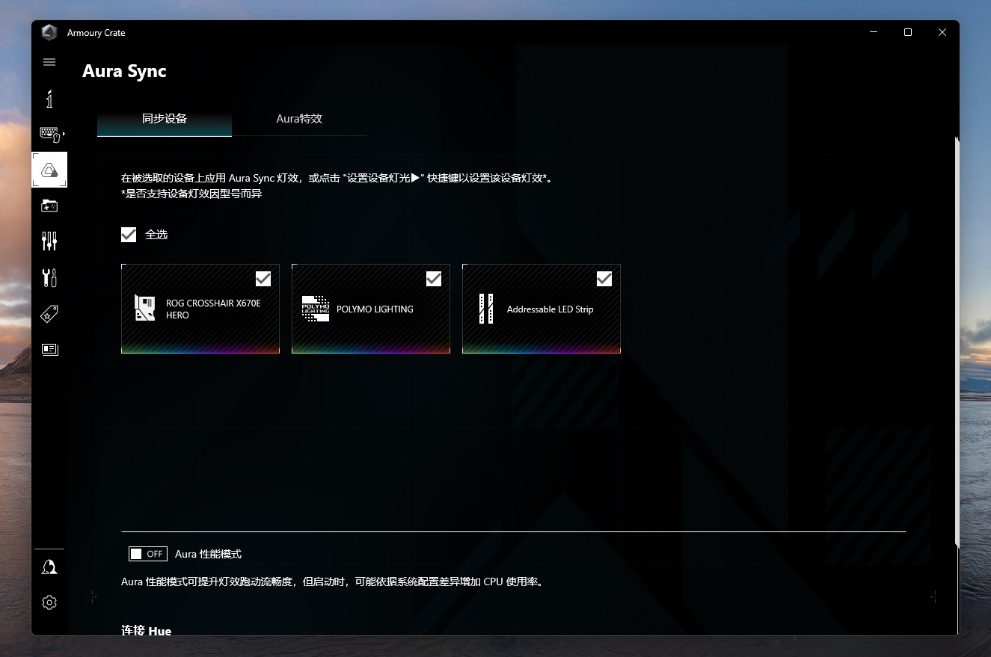991x657 pixels.
Task: Click the Armoury Crate logo in title bar
Action: pyautogui.click(x=49, y=32)
